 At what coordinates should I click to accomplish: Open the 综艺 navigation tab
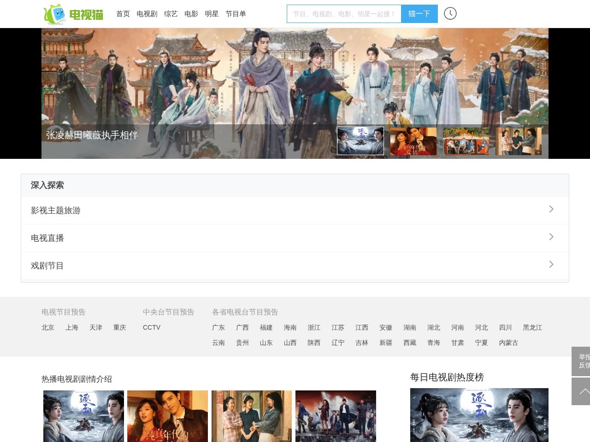tap(171, 14)
